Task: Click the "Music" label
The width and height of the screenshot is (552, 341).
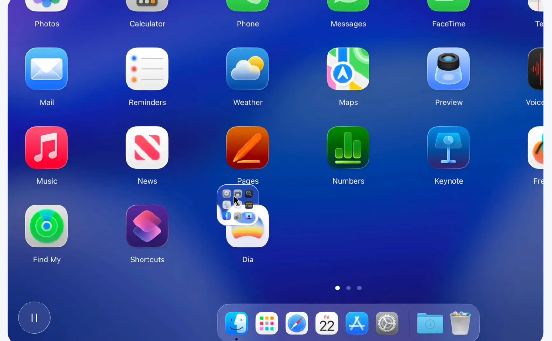Action: (47, 181)
